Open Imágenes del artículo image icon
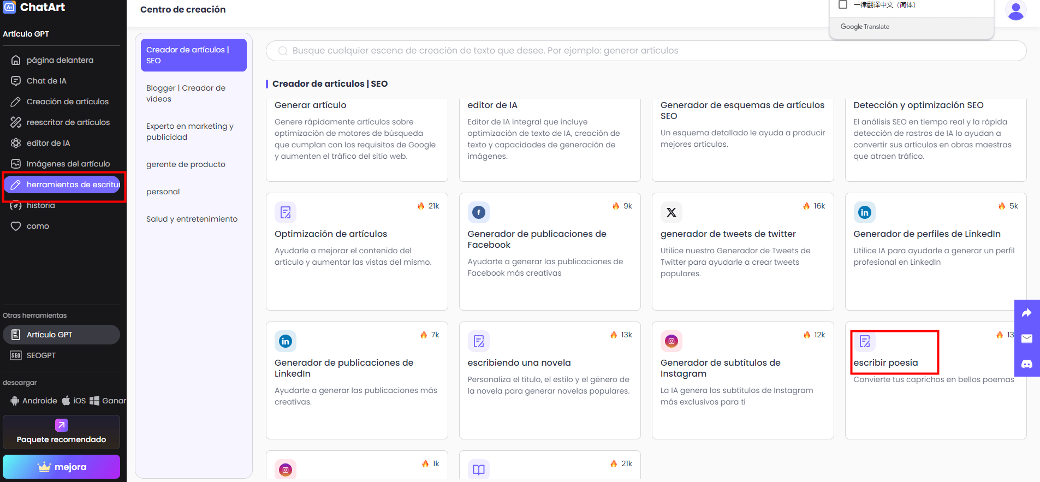This screenshot has width=1040, height=482. click(x=16, y=164)
